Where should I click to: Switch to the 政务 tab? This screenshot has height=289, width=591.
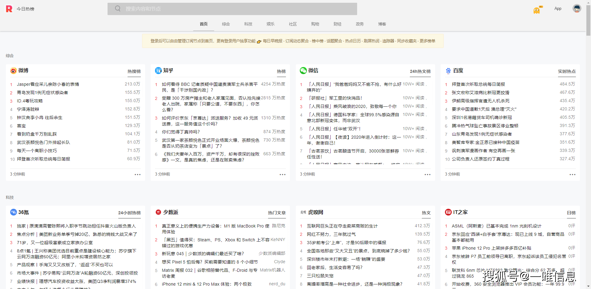pyautogui.click(x=360, y=24)
